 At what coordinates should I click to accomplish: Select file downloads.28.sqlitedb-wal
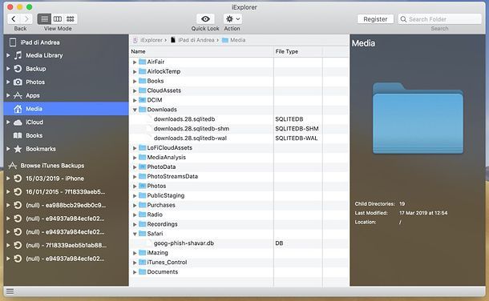(x=190, y=138)
